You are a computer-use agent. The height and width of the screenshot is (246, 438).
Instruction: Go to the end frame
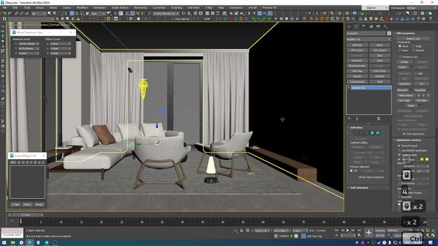[359, 230]
